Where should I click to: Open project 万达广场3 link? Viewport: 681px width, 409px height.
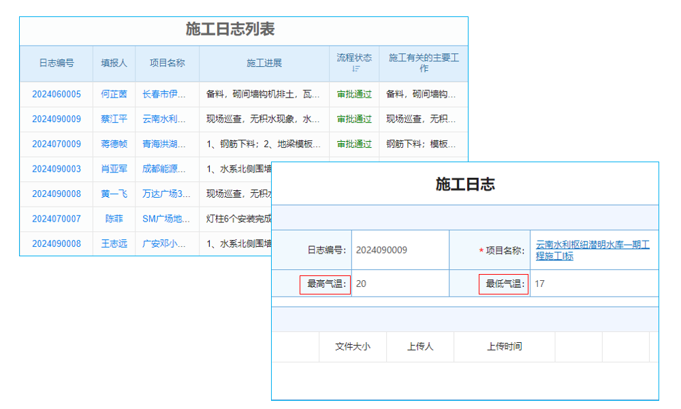[x=166, y=194]
